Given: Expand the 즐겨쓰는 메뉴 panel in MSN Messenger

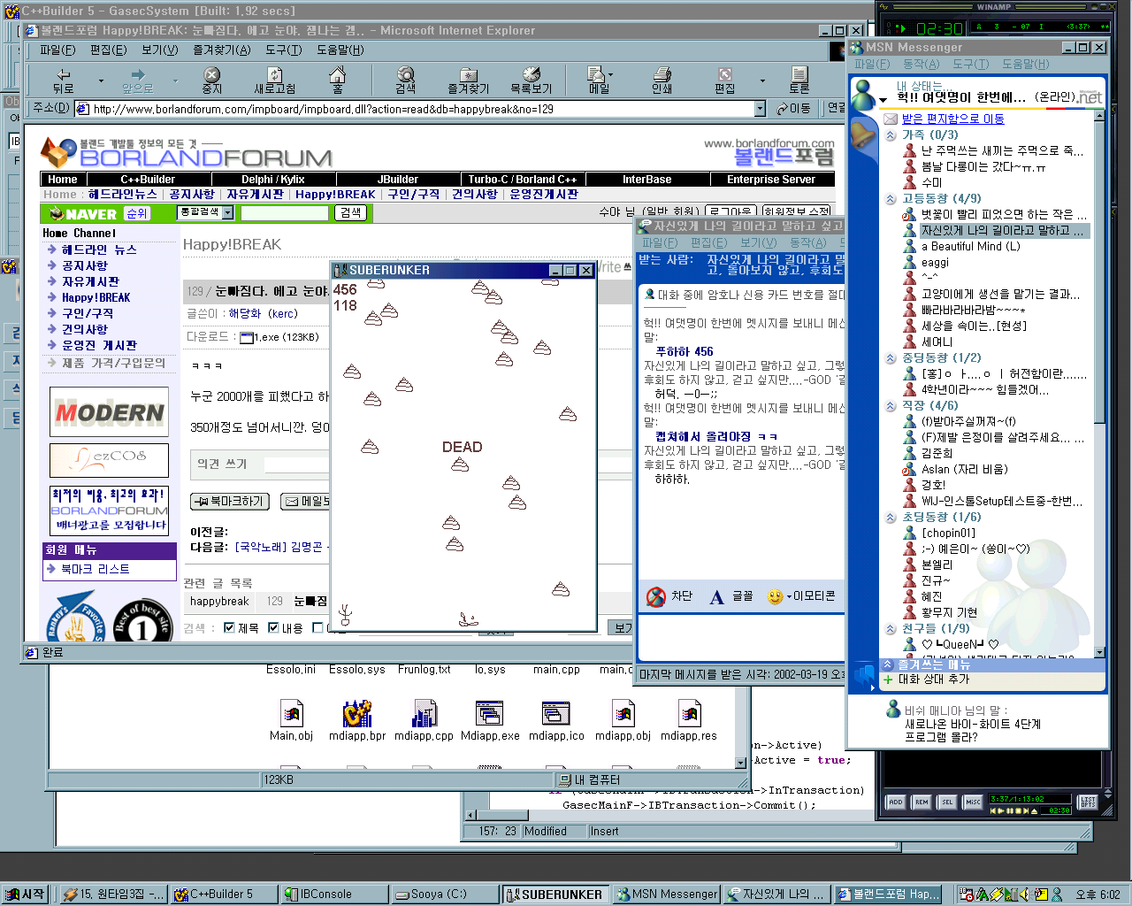Looking at the screenshot, I should 887,664.
